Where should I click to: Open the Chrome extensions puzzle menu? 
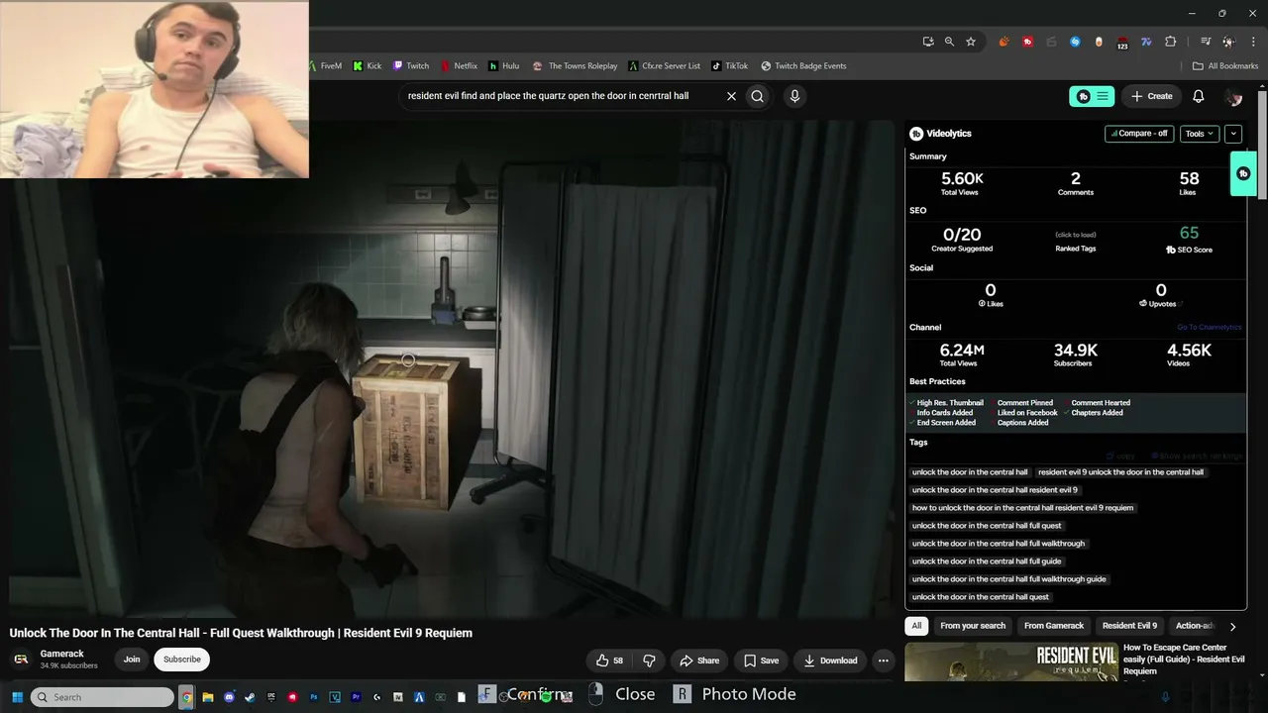pyautogui.click(x=1171, y=42)
